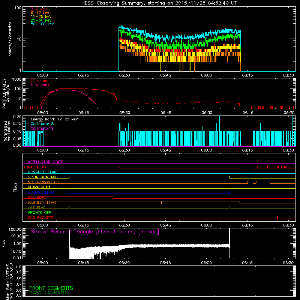This screenshot has height=300, width=300.
Task: Click the SAA FLAG label
Action: 37,197
